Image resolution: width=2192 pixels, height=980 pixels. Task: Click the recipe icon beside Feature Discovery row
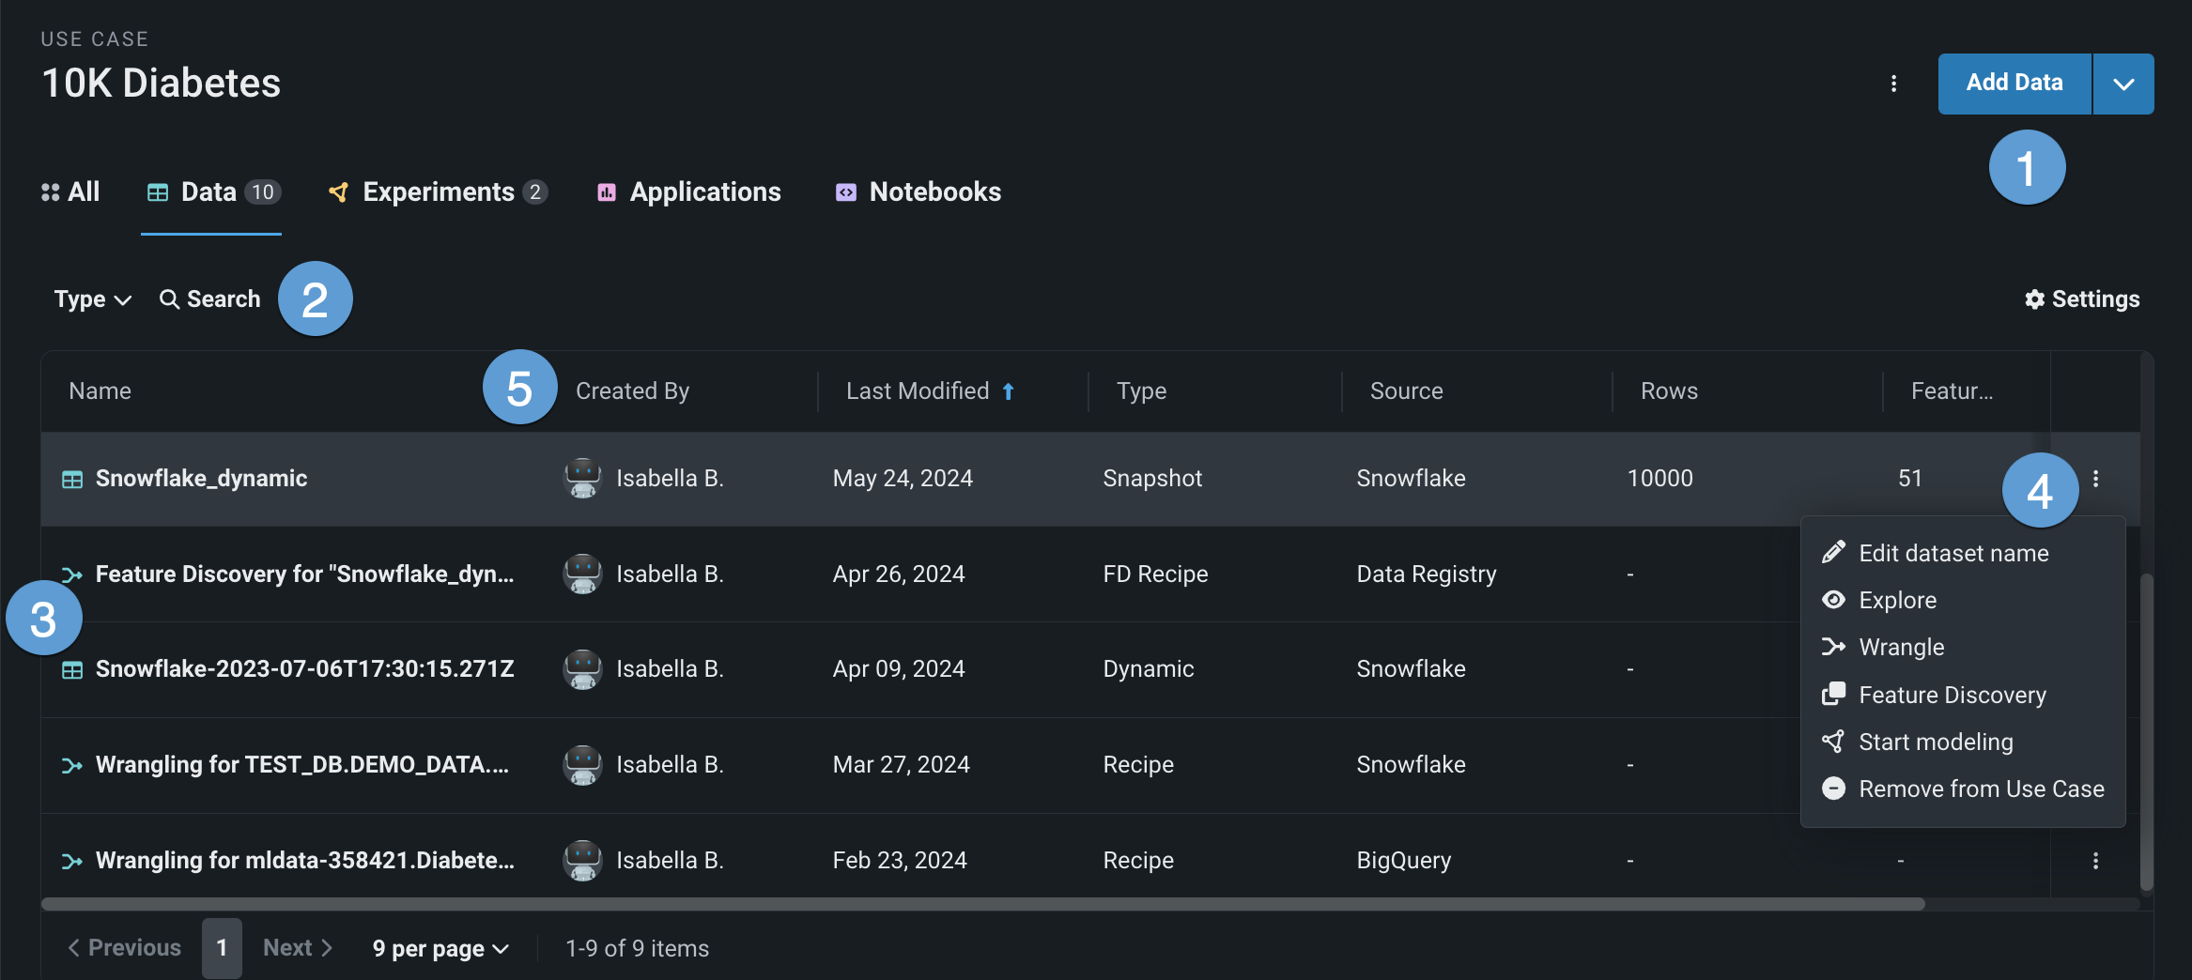(72, 574)
